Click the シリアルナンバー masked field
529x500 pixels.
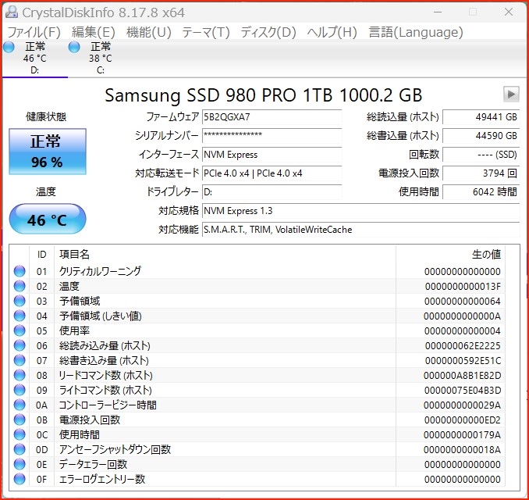click(271, 136)
